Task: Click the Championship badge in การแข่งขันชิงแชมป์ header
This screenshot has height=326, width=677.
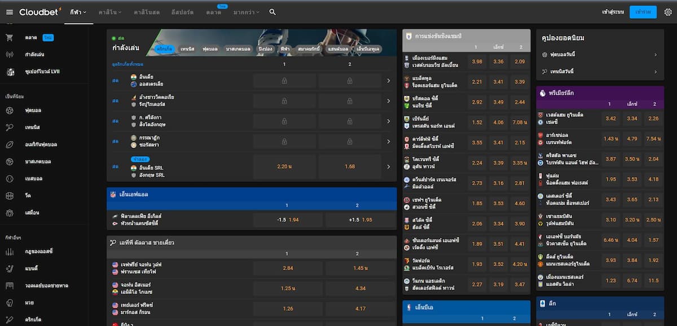Action: (408, 36)
